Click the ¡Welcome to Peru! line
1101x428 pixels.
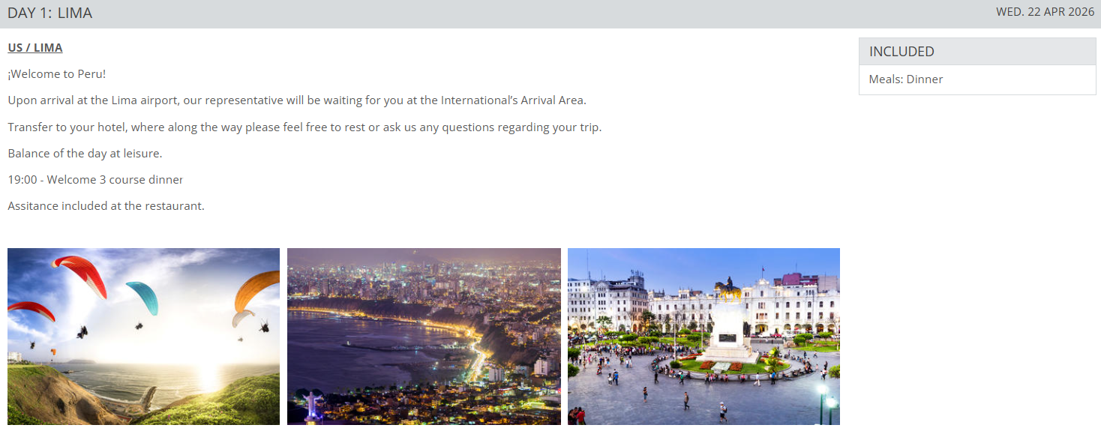pyautogui.click(x=57, y=74)
